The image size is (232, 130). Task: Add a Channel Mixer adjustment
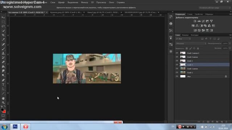click(x=209, y=26)
